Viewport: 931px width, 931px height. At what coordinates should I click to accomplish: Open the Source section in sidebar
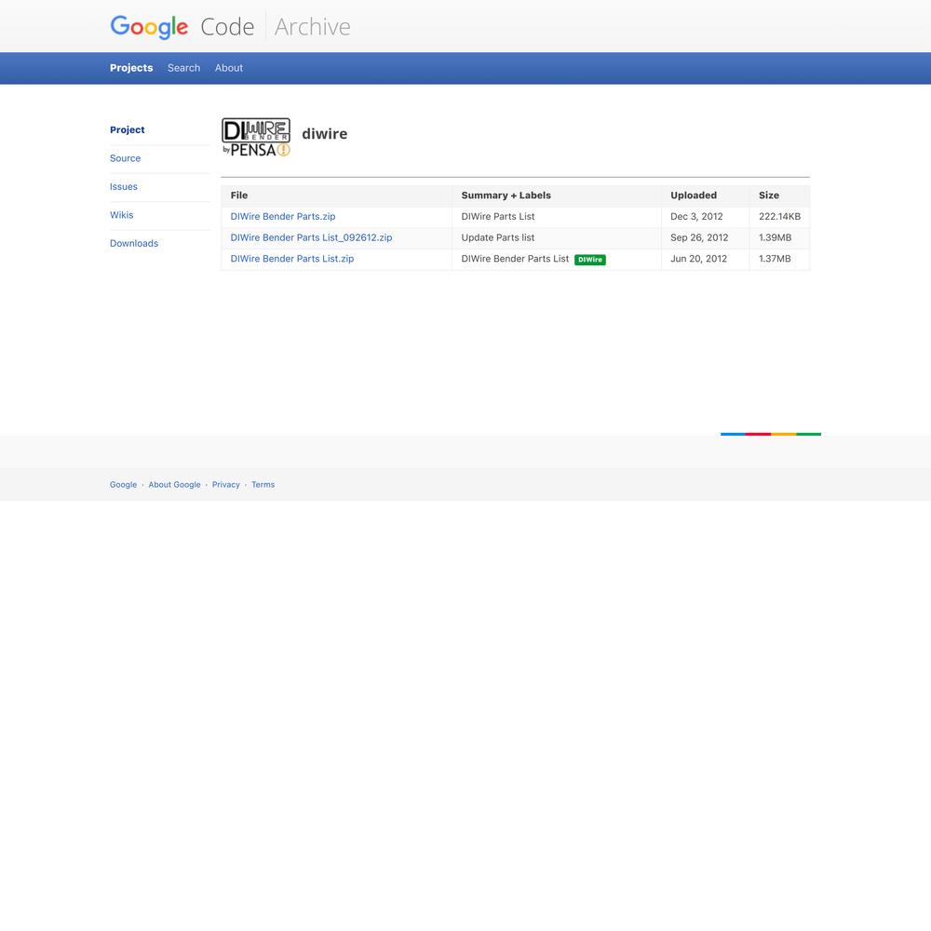click(x=125, y=158)
